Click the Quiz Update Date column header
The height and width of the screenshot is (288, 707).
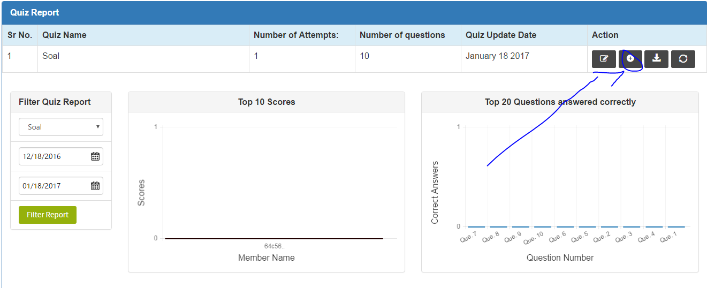pos(501,35)
